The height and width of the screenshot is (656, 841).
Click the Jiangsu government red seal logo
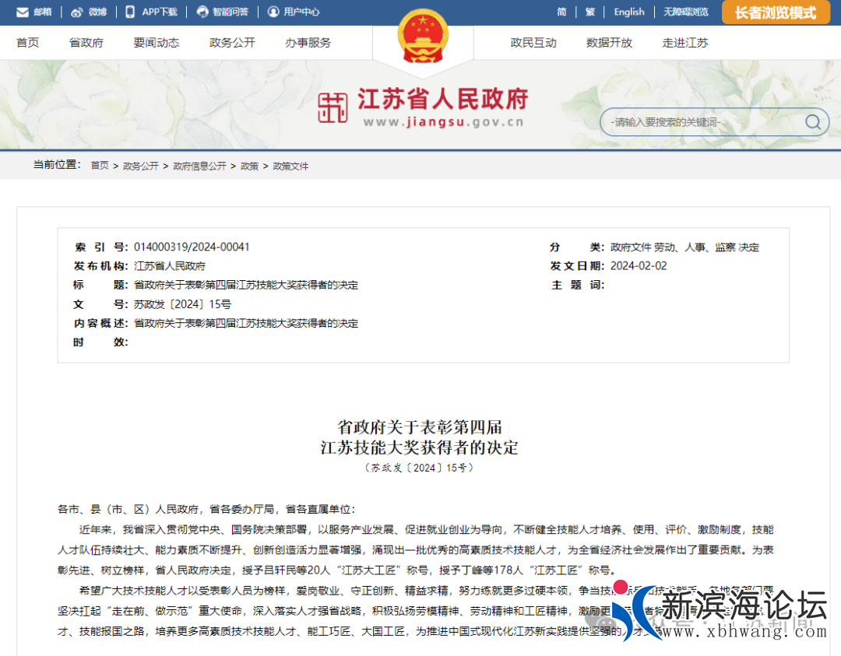click(x=333, y=107)
